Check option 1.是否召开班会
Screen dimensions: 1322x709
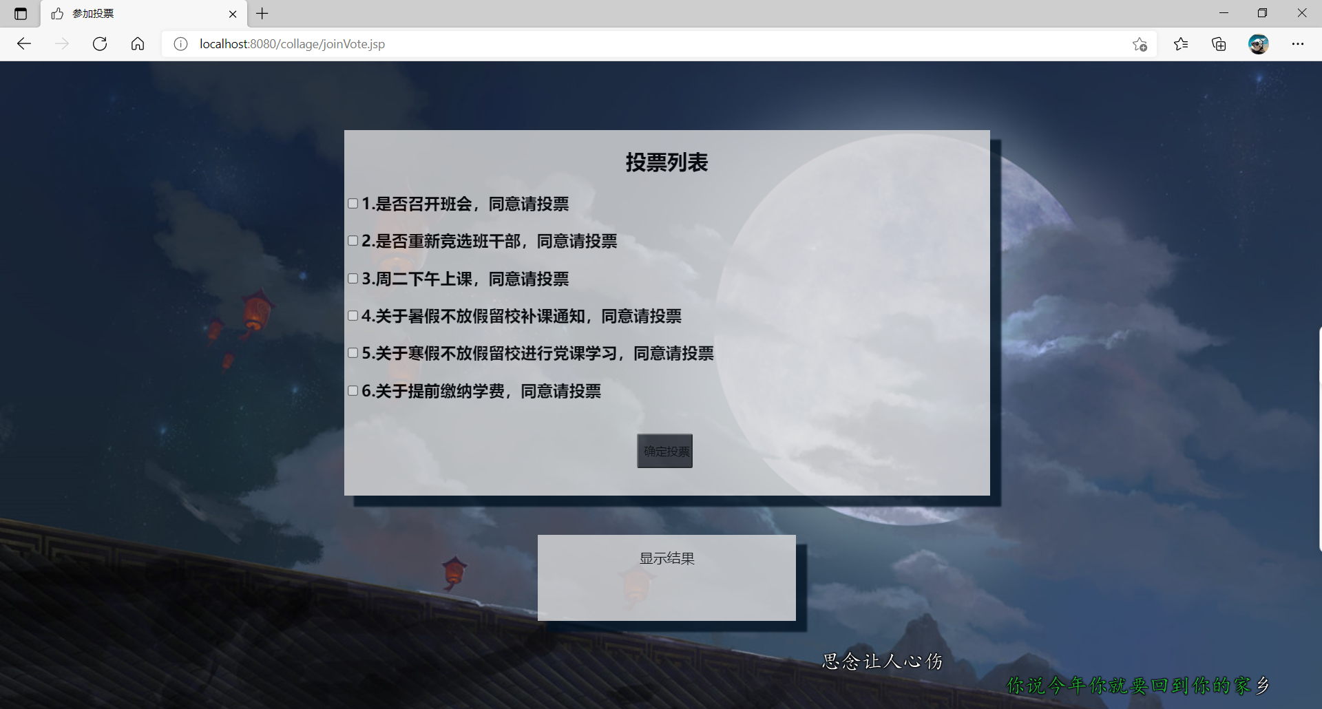tap(353, 204)
